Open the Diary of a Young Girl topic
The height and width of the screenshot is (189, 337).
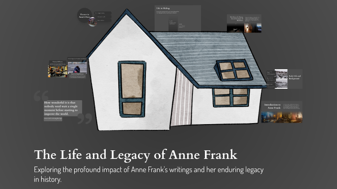(x=244, y=23)
